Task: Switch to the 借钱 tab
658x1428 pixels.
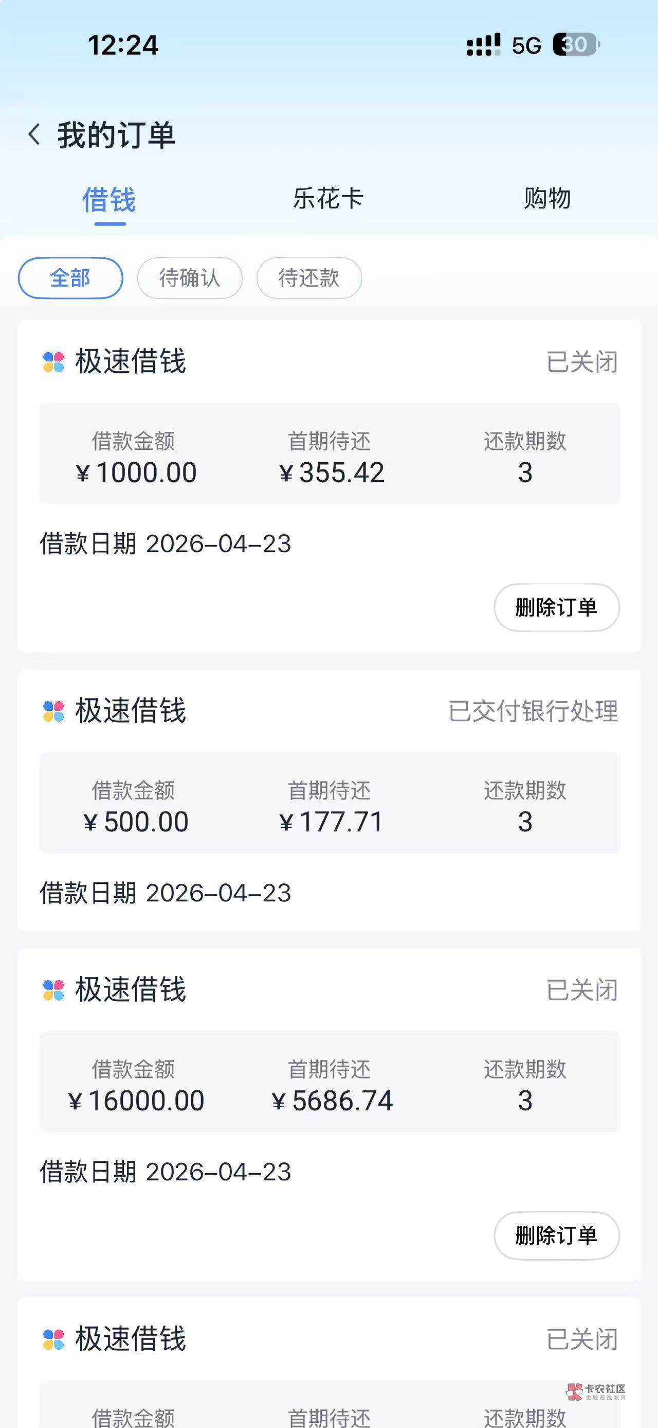Action: pos(109,200)
